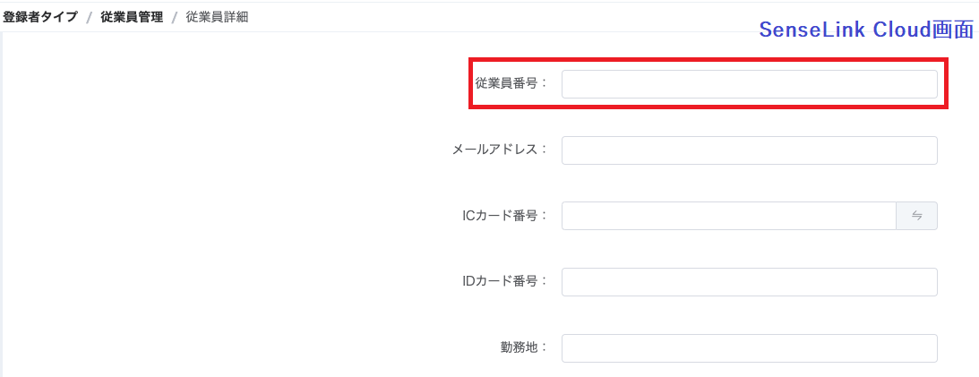979x377 pixels.
Task: Click the slash separator after 従業員管理
Action: click(175, 17)
